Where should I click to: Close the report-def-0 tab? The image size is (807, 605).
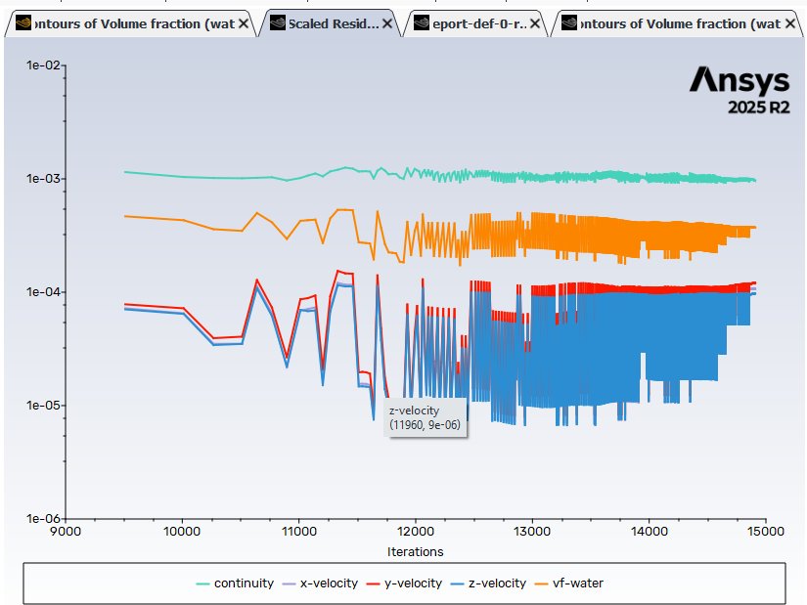coord(534,22)
